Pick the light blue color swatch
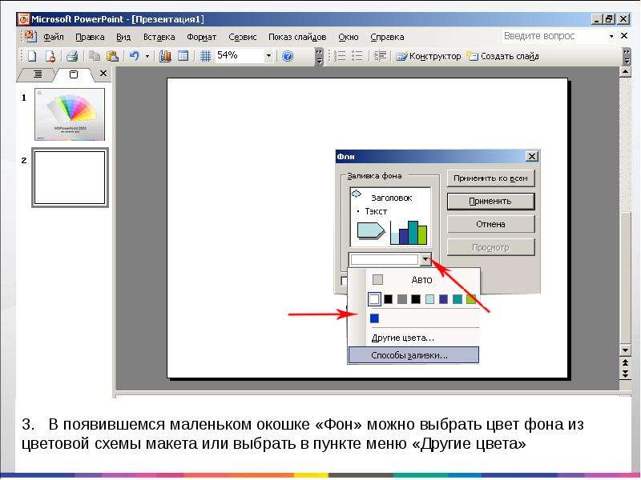 429,299
